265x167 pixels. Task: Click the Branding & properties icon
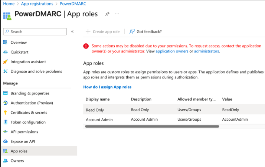tap(6, 93)
